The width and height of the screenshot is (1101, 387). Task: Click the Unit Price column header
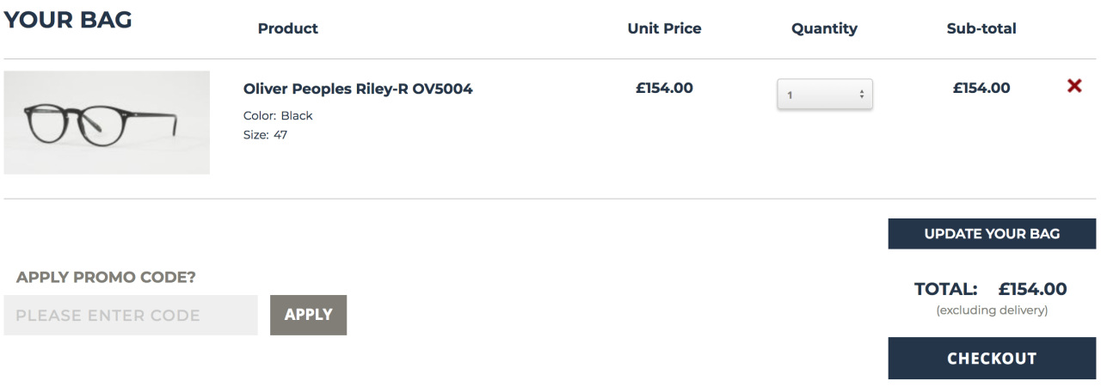tap(664, 28)
